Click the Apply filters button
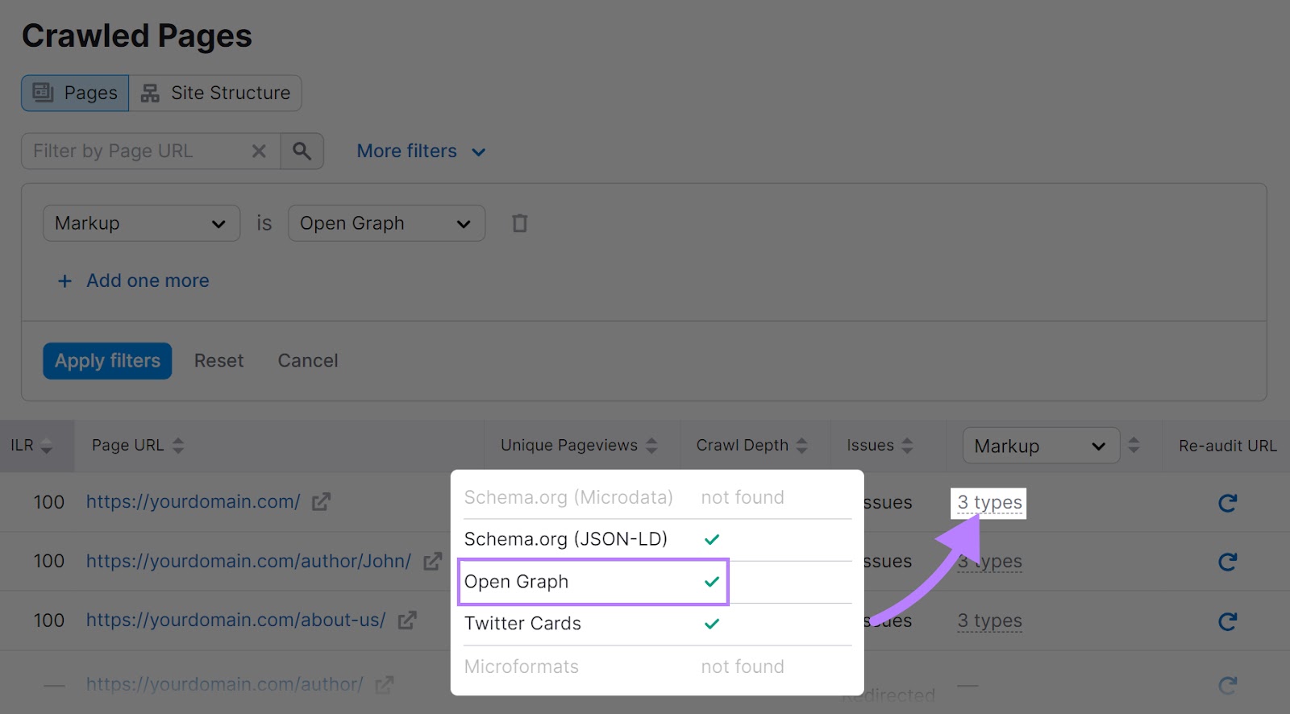Viewport: 1290px width, 714px height. tap(106, 360)
